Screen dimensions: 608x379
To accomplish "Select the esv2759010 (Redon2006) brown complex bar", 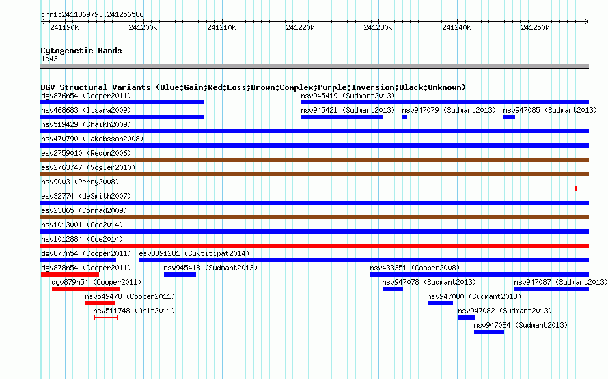I will click(x=314, y=160).
